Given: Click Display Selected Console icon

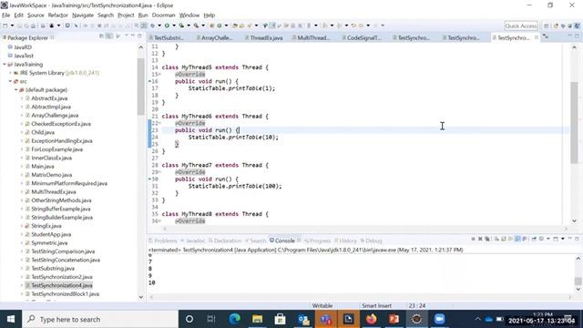Looking at the screenshot, I should (x=542, y=239).
